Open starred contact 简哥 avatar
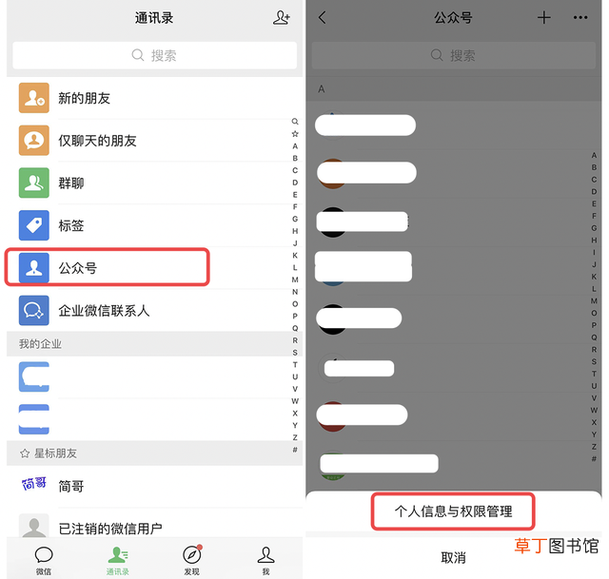 [x=34, y=484]
